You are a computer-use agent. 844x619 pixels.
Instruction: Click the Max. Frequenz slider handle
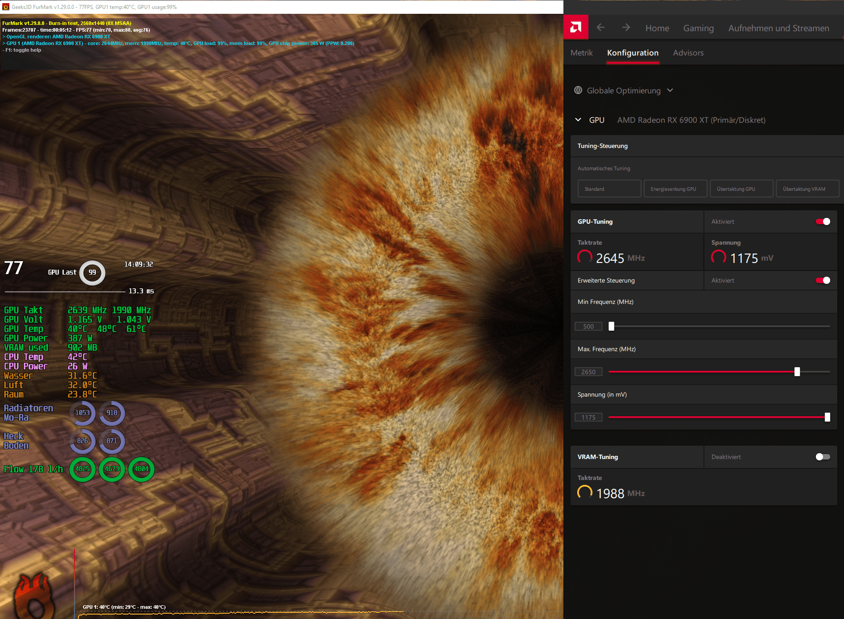point(797,372)
